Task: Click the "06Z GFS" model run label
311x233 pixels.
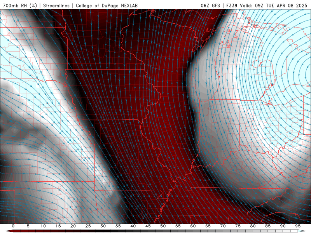Action: click(210, 5)
